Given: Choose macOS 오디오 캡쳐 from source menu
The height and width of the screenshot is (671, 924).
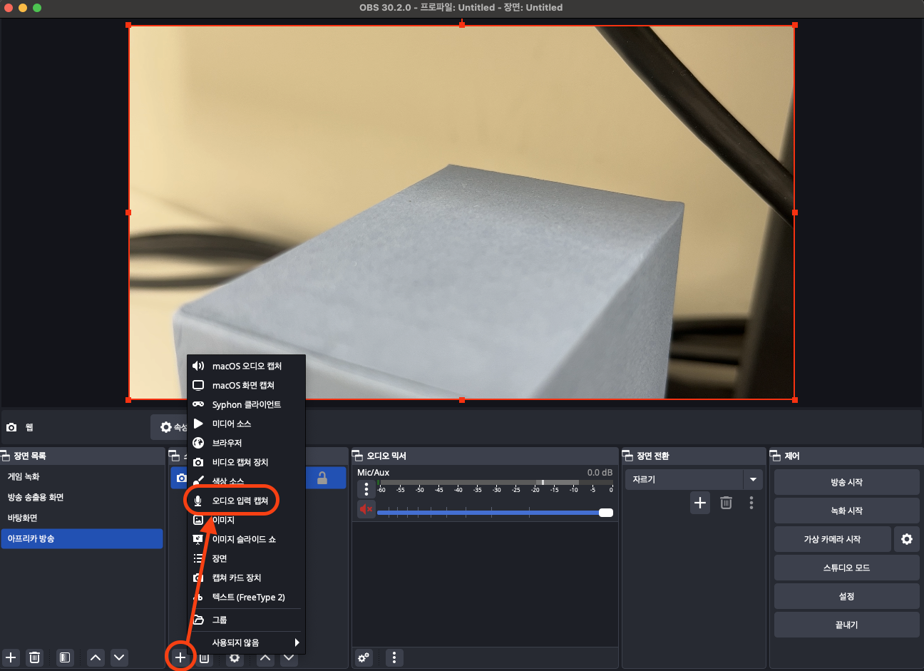Looking at the screenshot, I should 246,366.
